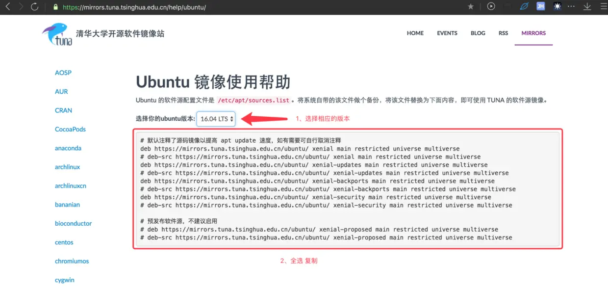Click the TUNA fish logo

coord(57,34)
